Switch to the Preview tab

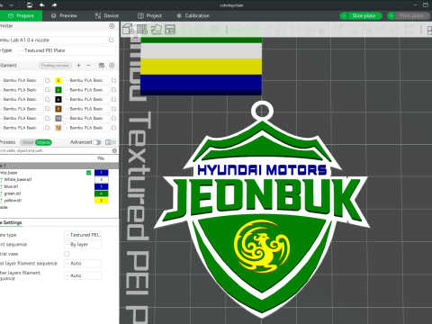coord(64,16)
